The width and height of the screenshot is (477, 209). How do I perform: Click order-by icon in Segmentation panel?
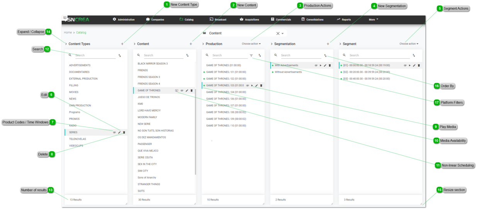tap(325, 56)
